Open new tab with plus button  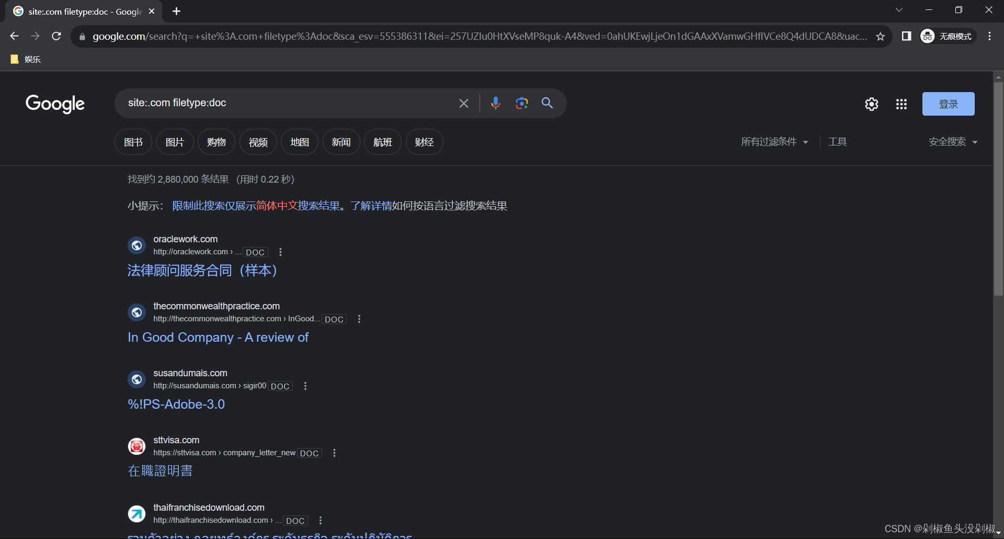pyautogui.click(x=177, y=11)
